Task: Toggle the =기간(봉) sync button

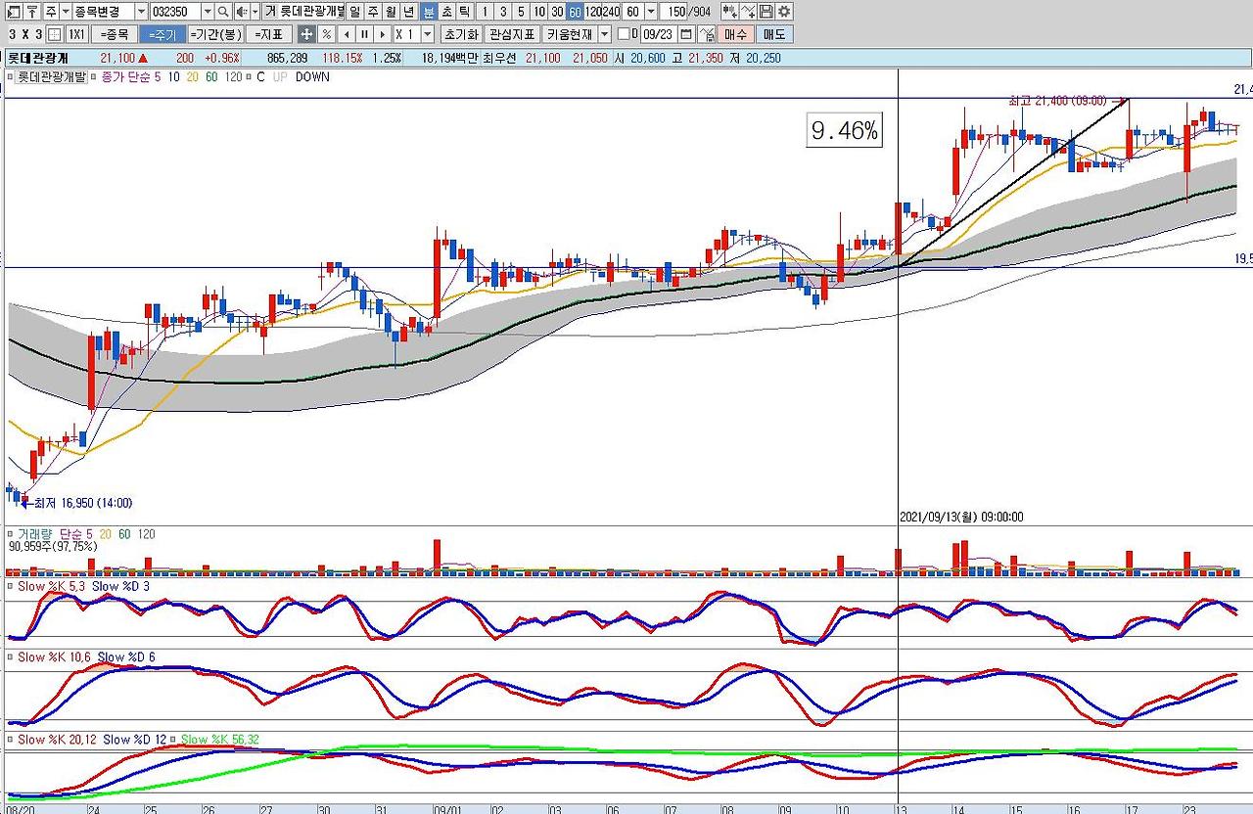Action: (213, 34)
